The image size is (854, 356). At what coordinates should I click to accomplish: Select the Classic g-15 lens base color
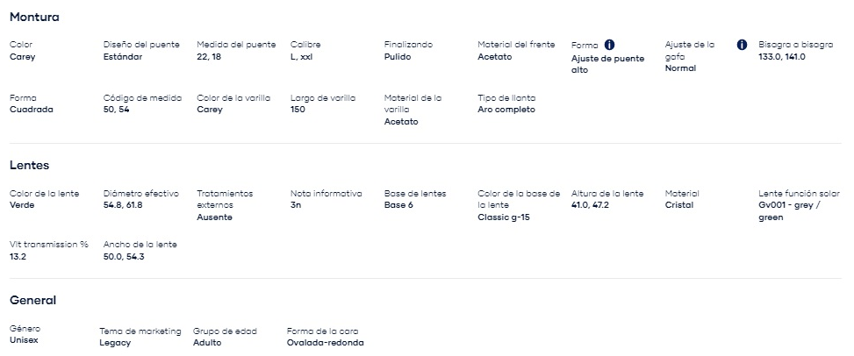(504, 217)
